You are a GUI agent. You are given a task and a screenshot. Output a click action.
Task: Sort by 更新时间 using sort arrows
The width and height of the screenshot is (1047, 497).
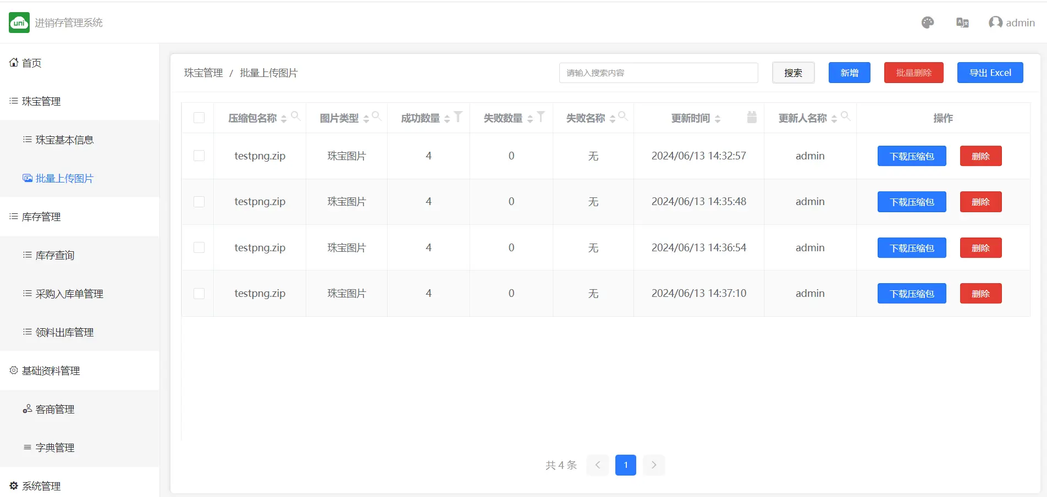coord(718,119)
